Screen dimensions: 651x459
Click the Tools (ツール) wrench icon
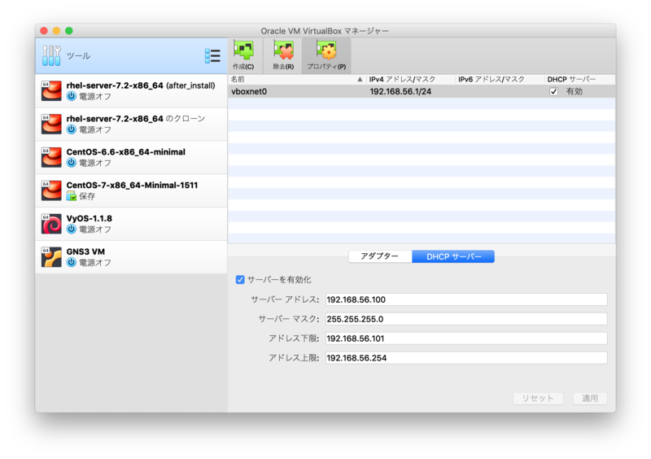[51, 55]
